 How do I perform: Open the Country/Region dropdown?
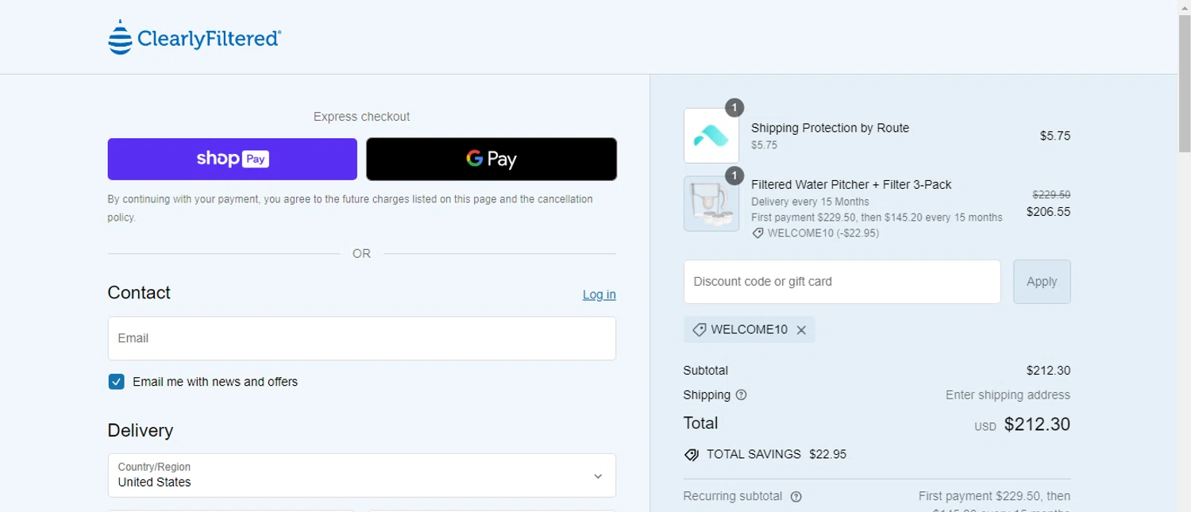[x=362, y=475]
